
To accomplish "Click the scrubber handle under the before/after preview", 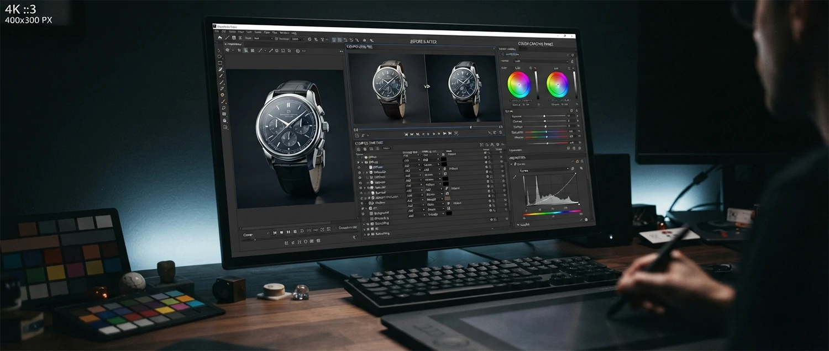I will coord(471,127).
